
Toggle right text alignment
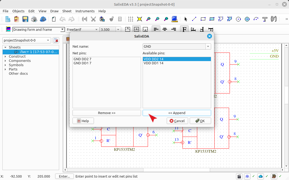173,29
